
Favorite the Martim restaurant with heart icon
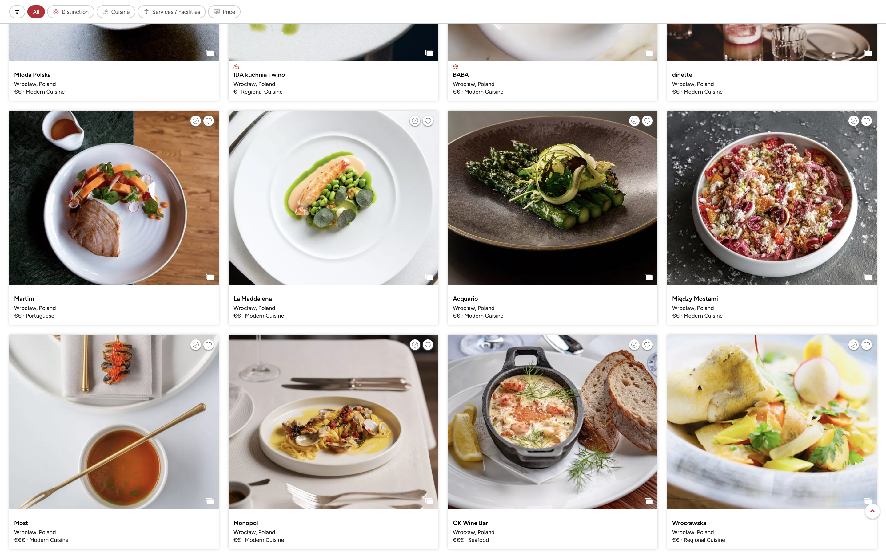click(x=209, y=121)
